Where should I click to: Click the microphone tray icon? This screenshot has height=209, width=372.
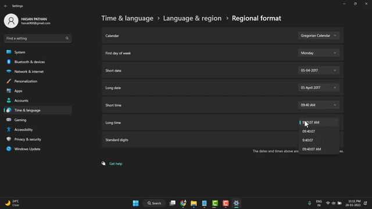point(309,203)
